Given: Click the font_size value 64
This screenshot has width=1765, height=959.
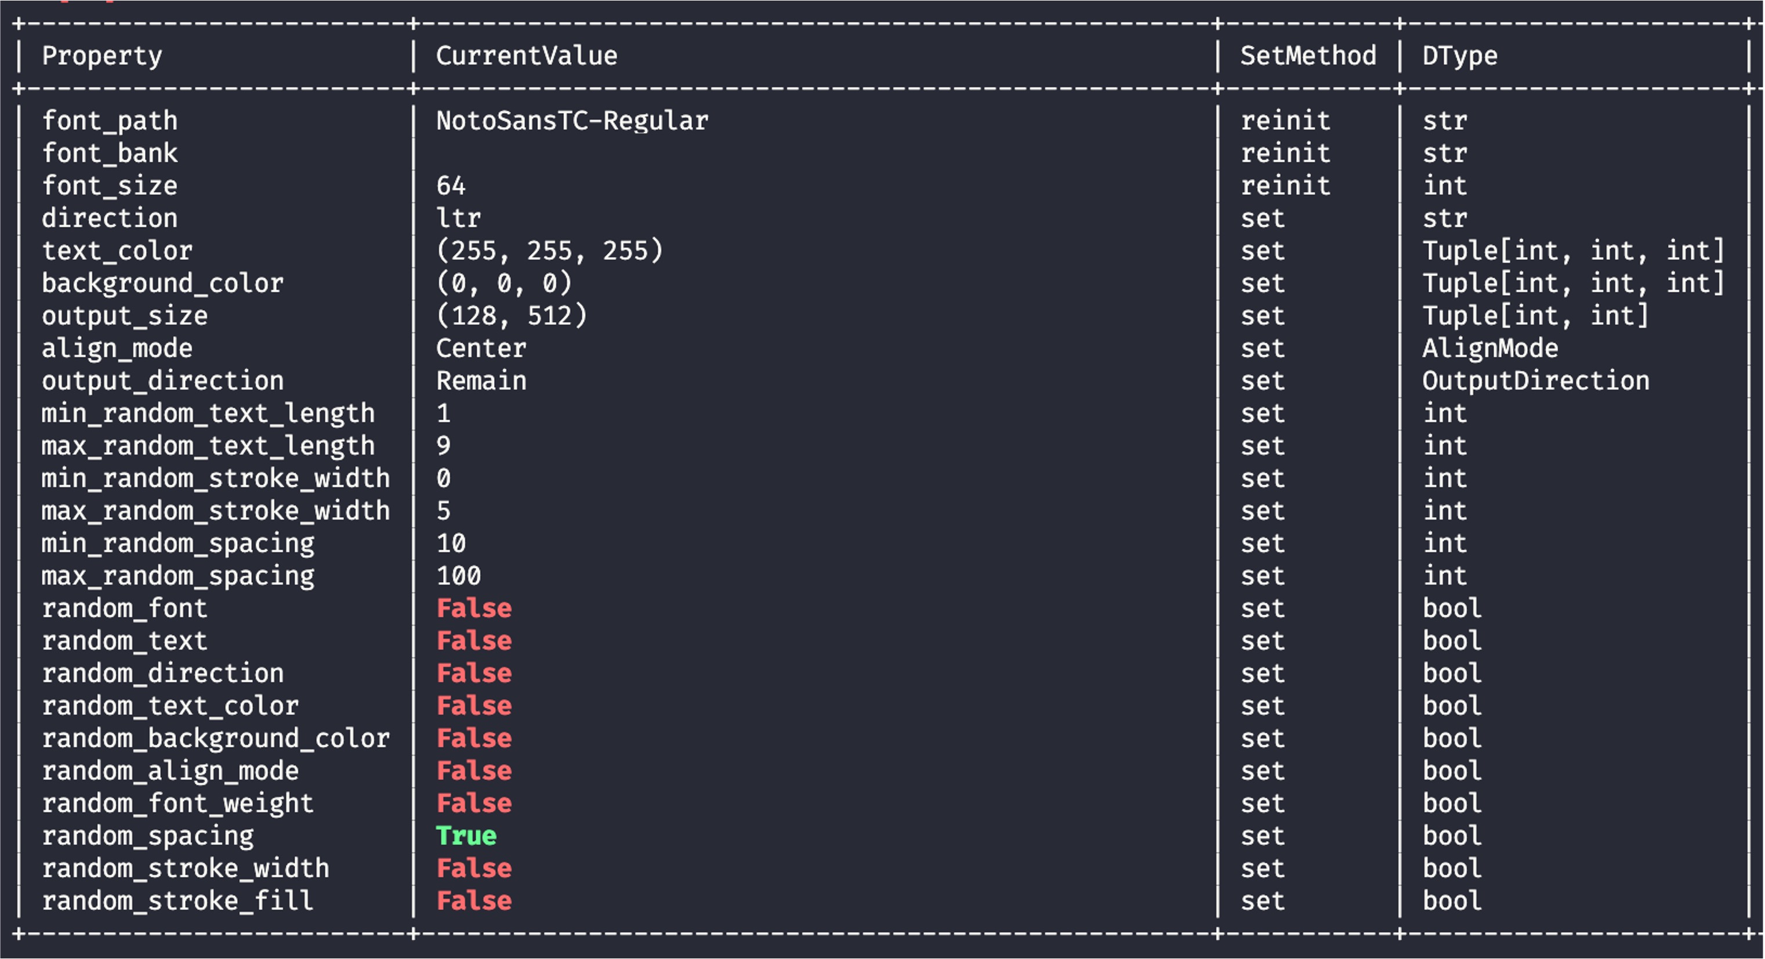Looking at the screenshot, I should click(451, 186).
